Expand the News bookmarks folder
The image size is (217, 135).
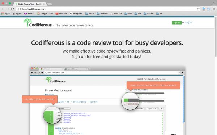(90, 14)
